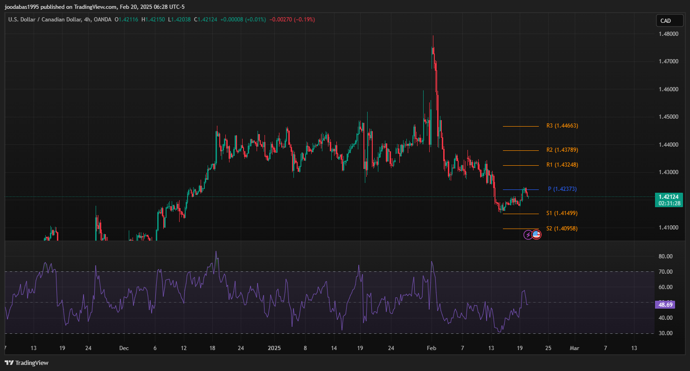Viewport: 690px width, 371px height.
Task: Click the Mar date label on time axis
Action: click(575, 348)
